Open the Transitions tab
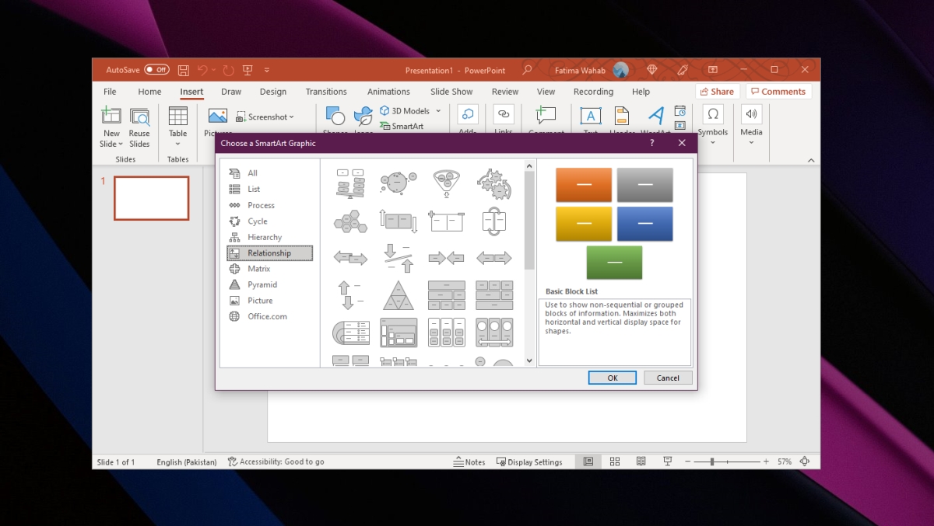The width and height of the screenshot is (934, 526). (x=326, y=92)
